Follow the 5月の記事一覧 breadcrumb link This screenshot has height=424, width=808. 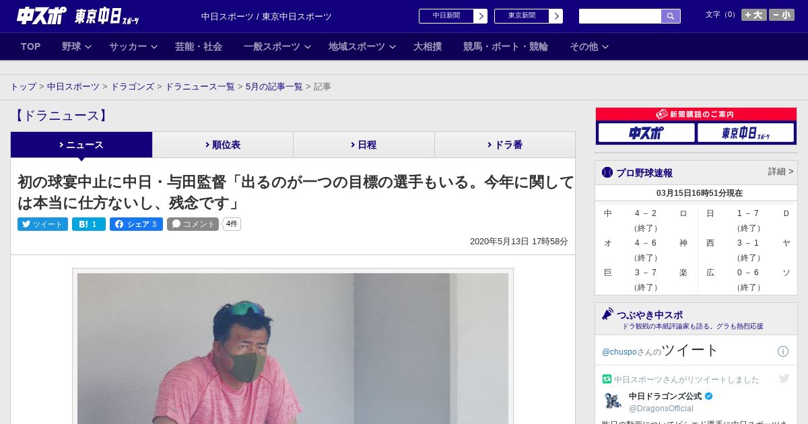tap(274, 87)
